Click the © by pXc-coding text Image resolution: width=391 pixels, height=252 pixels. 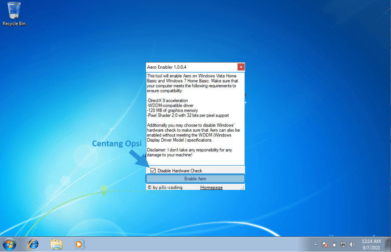tap(165, 187)
